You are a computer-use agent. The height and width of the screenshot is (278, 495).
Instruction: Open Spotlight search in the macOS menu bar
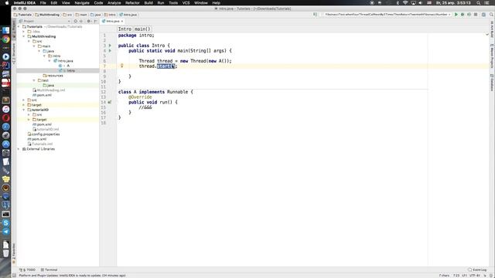coord(479,3)
